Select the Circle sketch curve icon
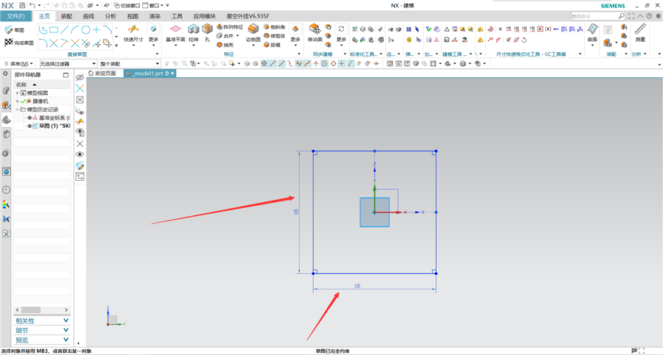Viewport: 663px width, 355px height. click(85, 30)
